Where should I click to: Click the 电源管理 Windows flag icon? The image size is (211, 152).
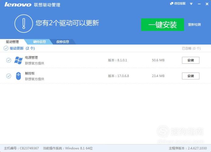point(18,60)
